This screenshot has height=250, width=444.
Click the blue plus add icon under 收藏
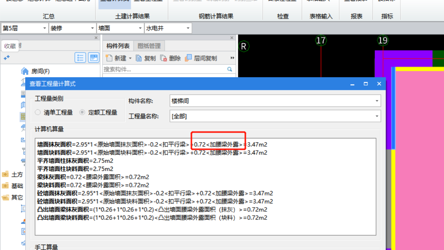(x=7, y=58)
